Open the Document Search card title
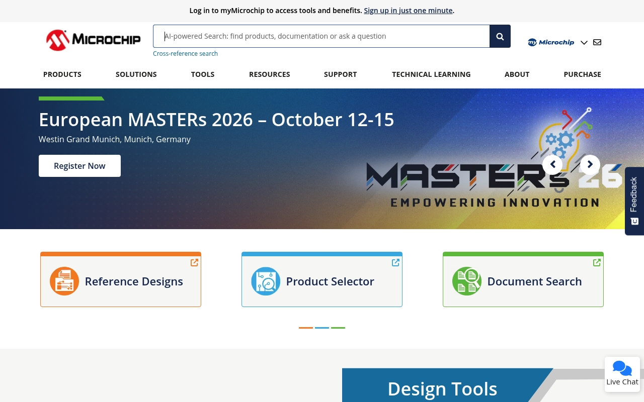This screenshot has width=644, height=402. click(534, 281)
